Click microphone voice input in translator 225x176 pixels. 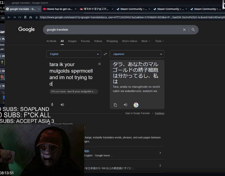pos(52,105)
